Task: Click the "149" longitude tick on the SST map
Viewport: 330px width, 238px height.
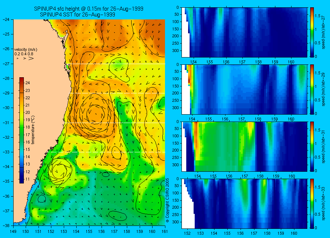Action: (x=14, y=231)
